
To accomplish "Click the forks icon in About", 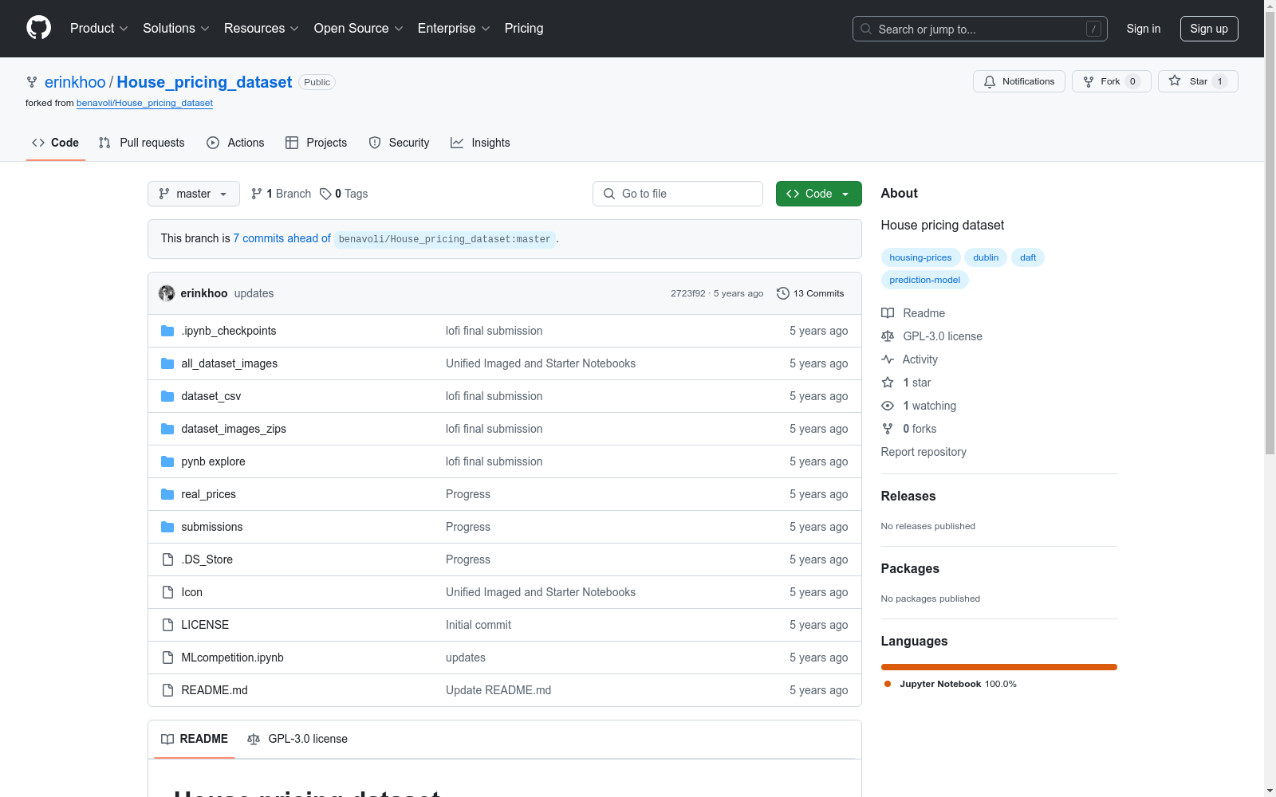I will 888,429.
